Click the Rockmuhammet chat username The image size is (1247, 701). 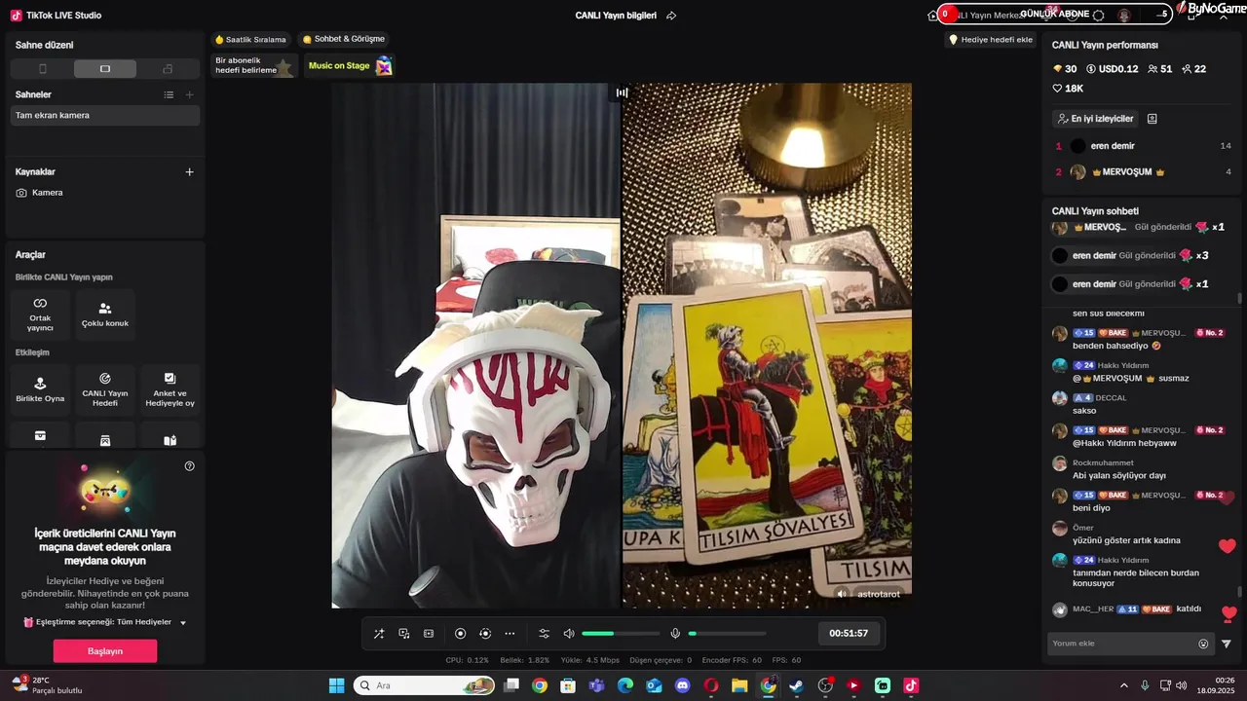coord(1103,462)
